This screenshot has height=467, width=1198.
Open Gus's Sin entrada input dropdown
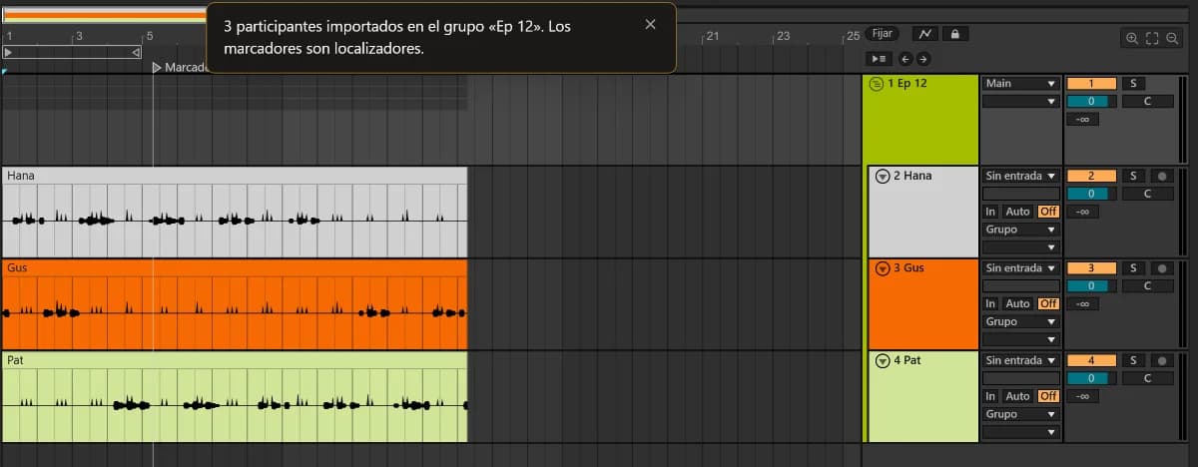pos(1020,268)
